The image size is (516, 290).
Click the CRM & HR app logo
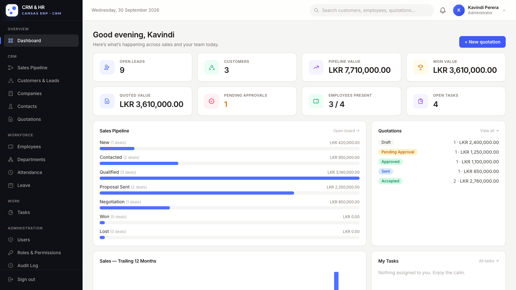(12, 10)
